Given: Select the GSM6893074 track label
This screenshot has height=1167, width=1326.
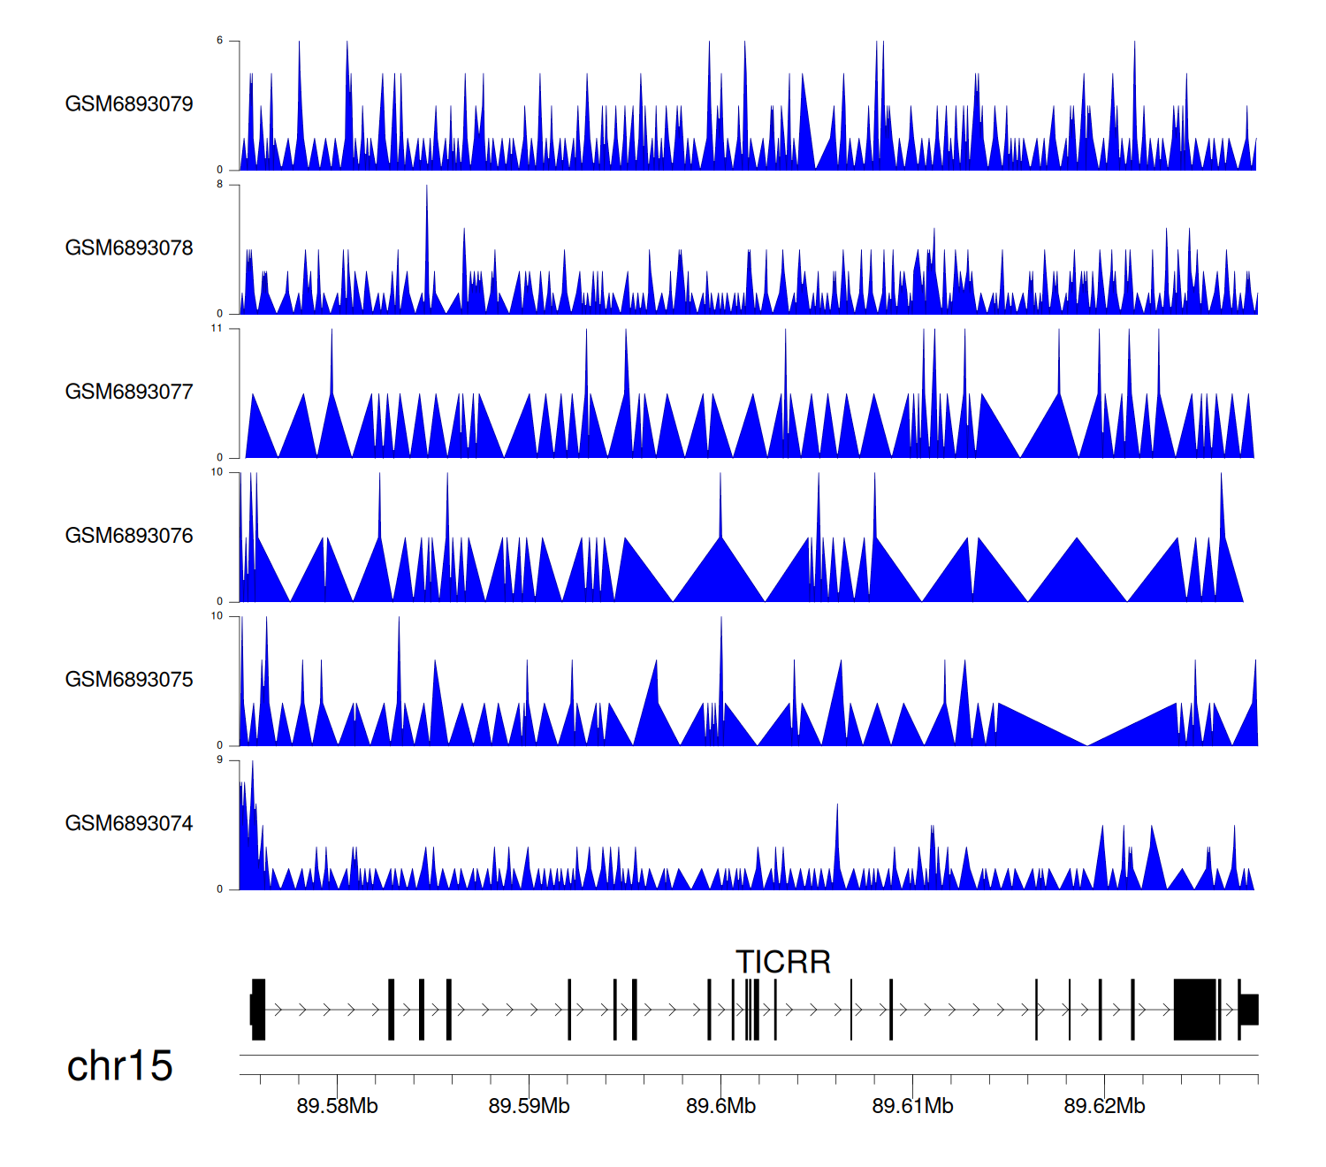Looking at the screenshot, I should (129, 824).
